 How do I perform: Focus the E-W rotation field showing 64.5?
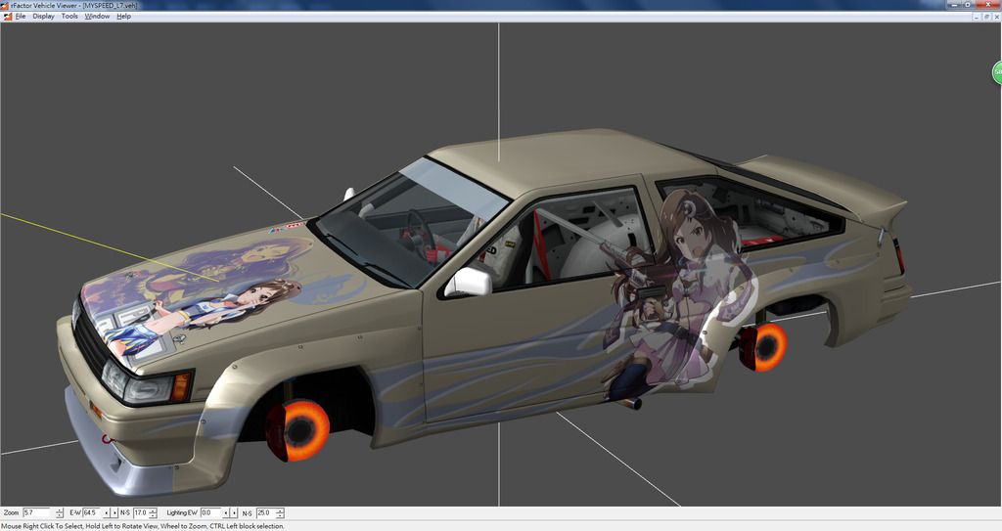point(91,513)
